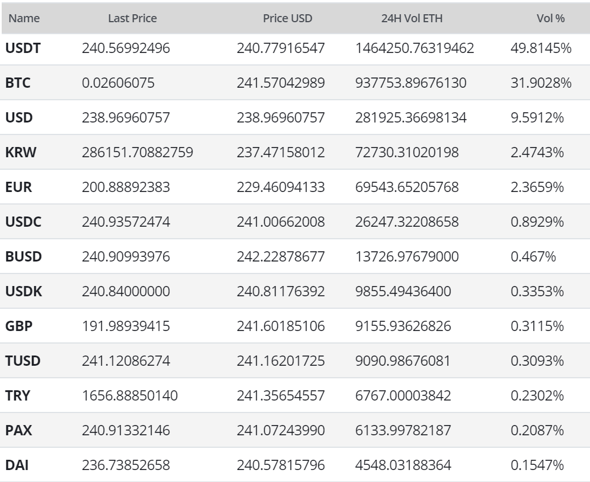Image resolution: width=590 pixels, height=482 pixels.
Task: Open the USDT market link
Action: (23, 48)
